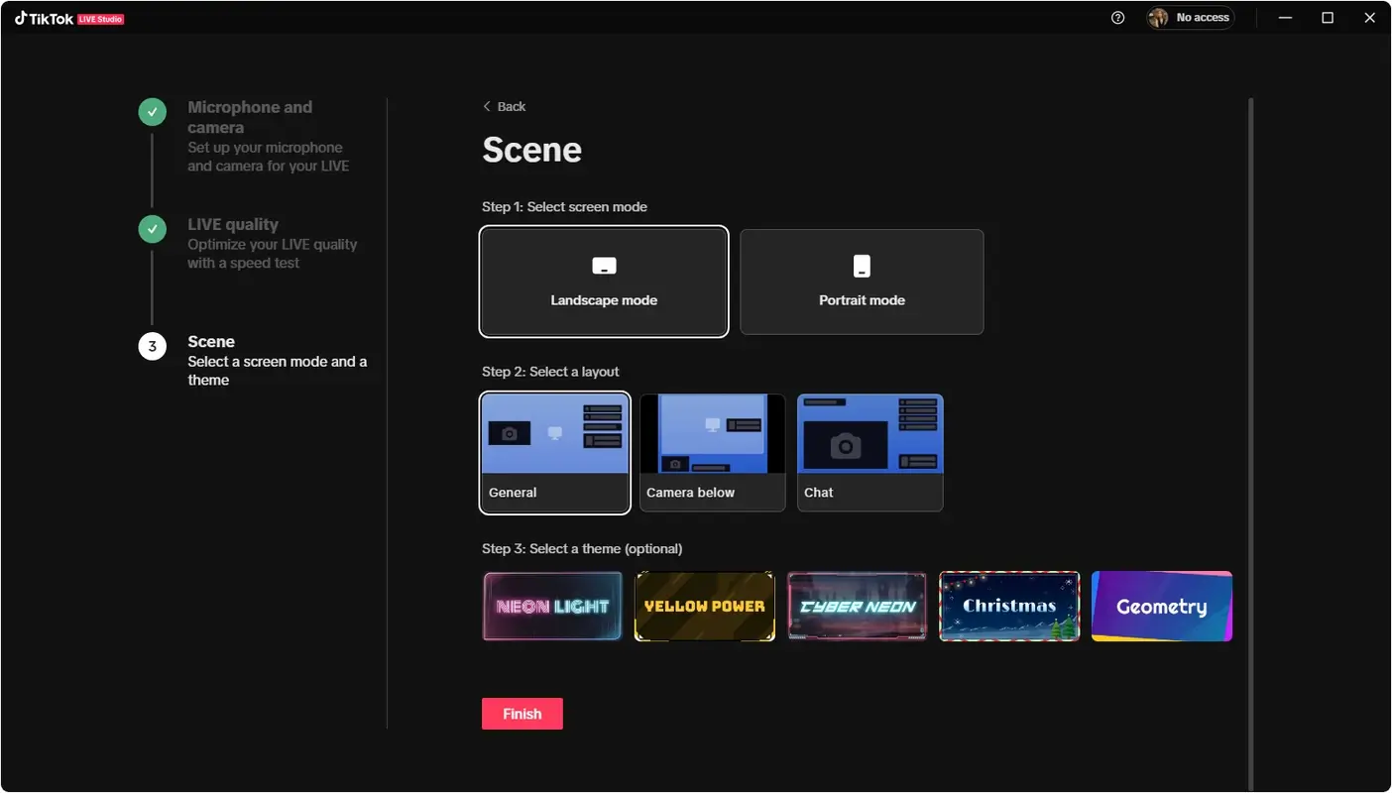Select the Neon Light theme
Viewport: 1392px width, 793px height.
click(x=552, y=605)
